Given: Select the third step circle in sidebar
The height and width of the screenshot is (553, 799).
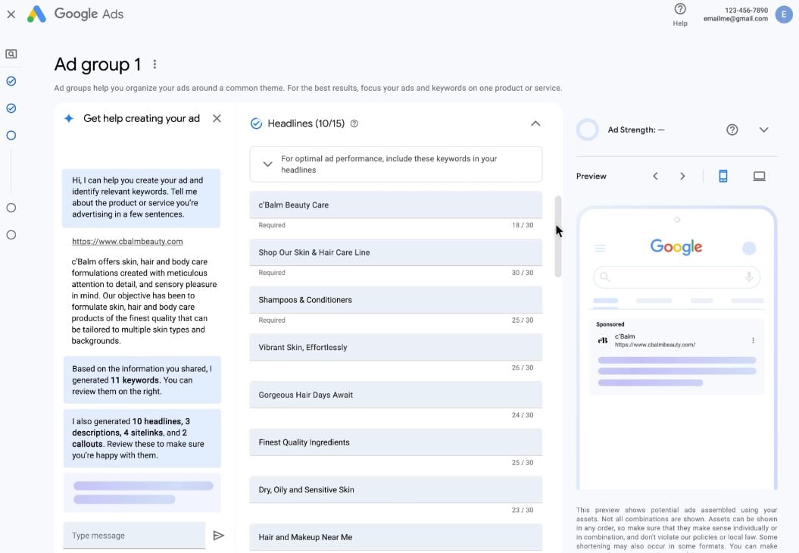Looking at the screenshot, I should 11,136.
